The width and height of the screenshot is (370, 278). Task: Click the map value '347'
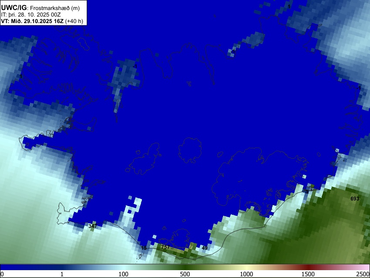tap(92, 226)
